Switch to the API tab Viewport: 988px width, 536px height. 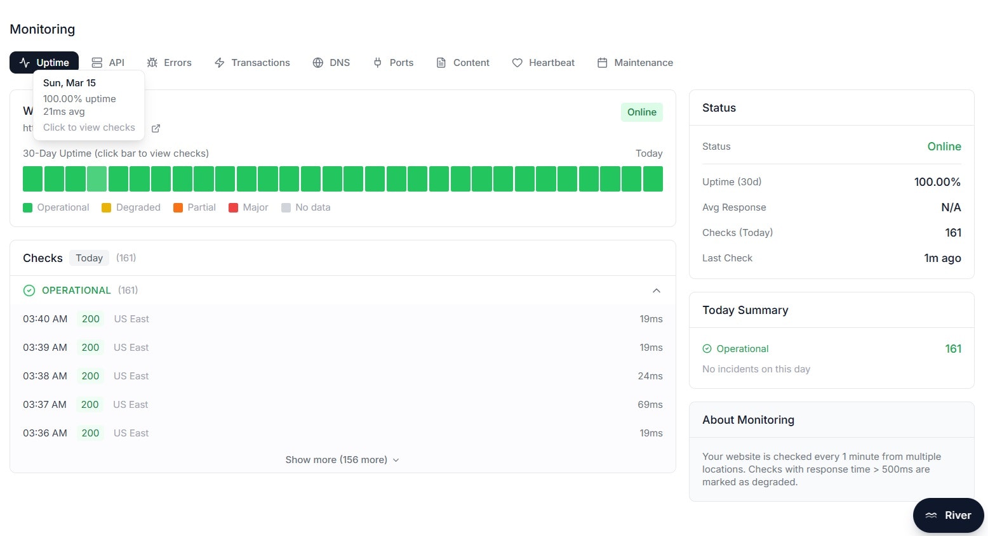[108, 62]
